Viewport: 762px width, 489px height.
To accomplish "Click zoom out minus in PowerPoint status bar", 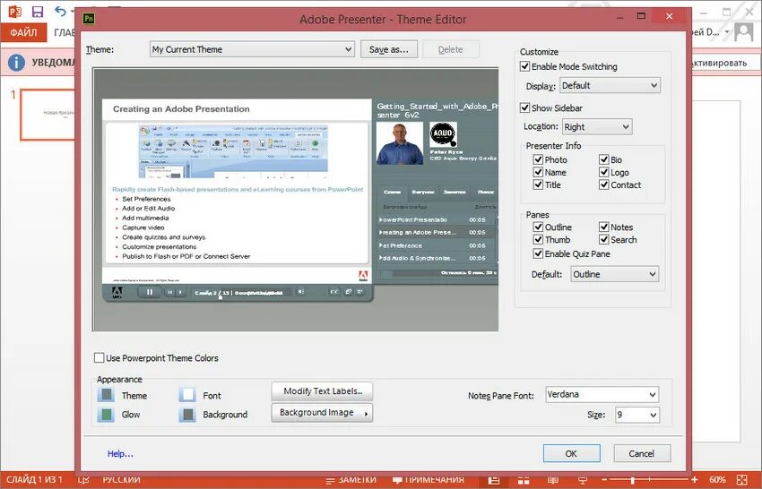I will (603, 480).
